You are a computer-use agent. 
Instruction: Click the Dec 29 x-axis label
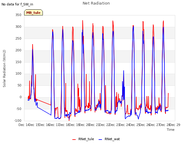tap(175, 125)
